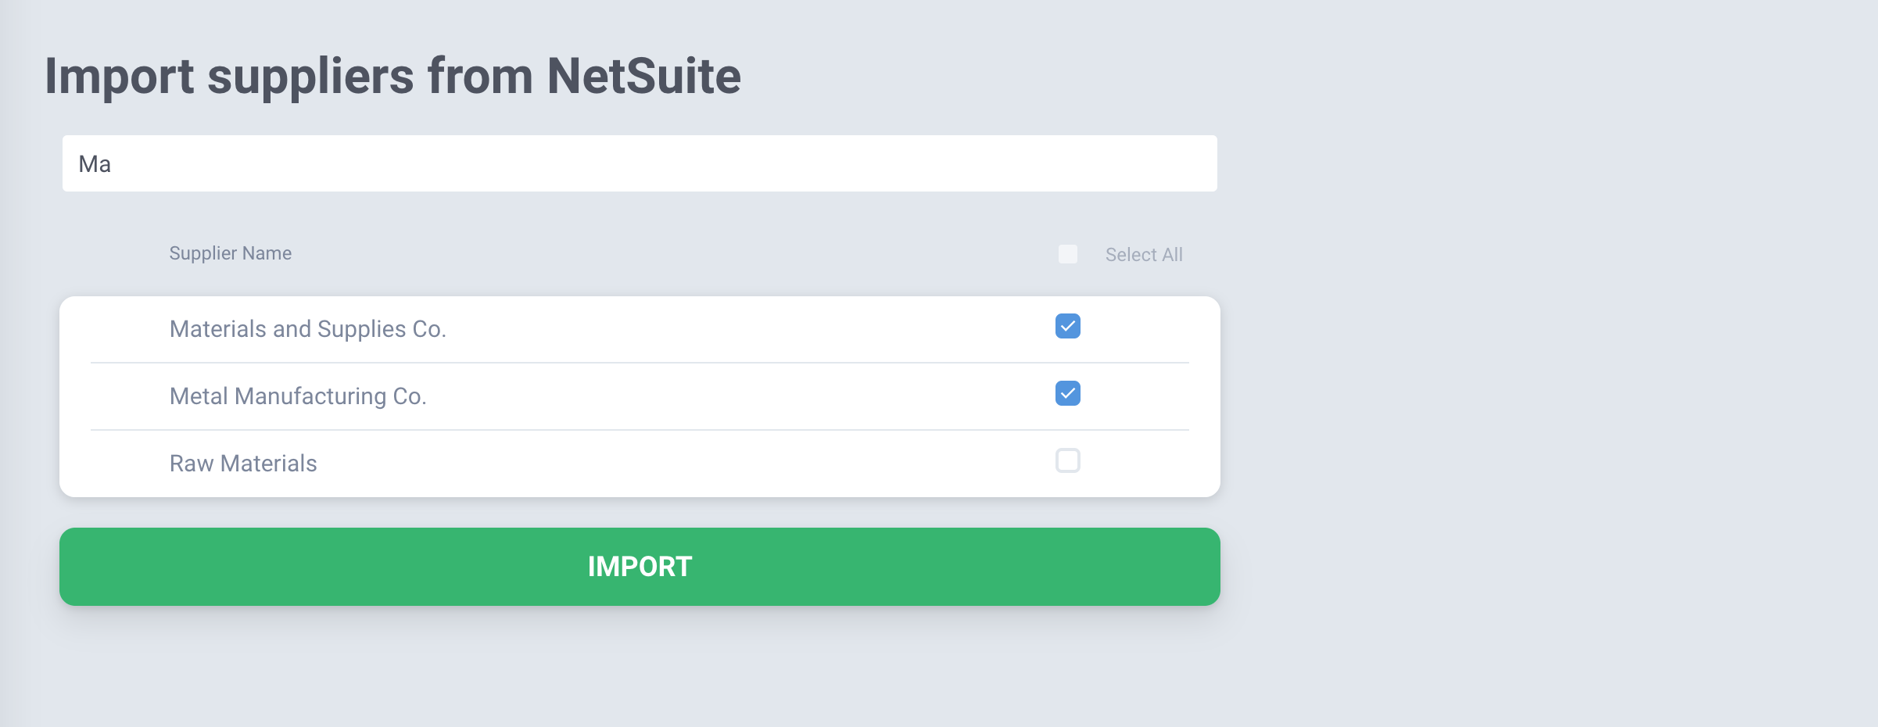This screenshot has height=727, width=1878.
Task: Toggle the blue checkmark beside Materials and Supplies
Action: click(x=1067, y=326)
